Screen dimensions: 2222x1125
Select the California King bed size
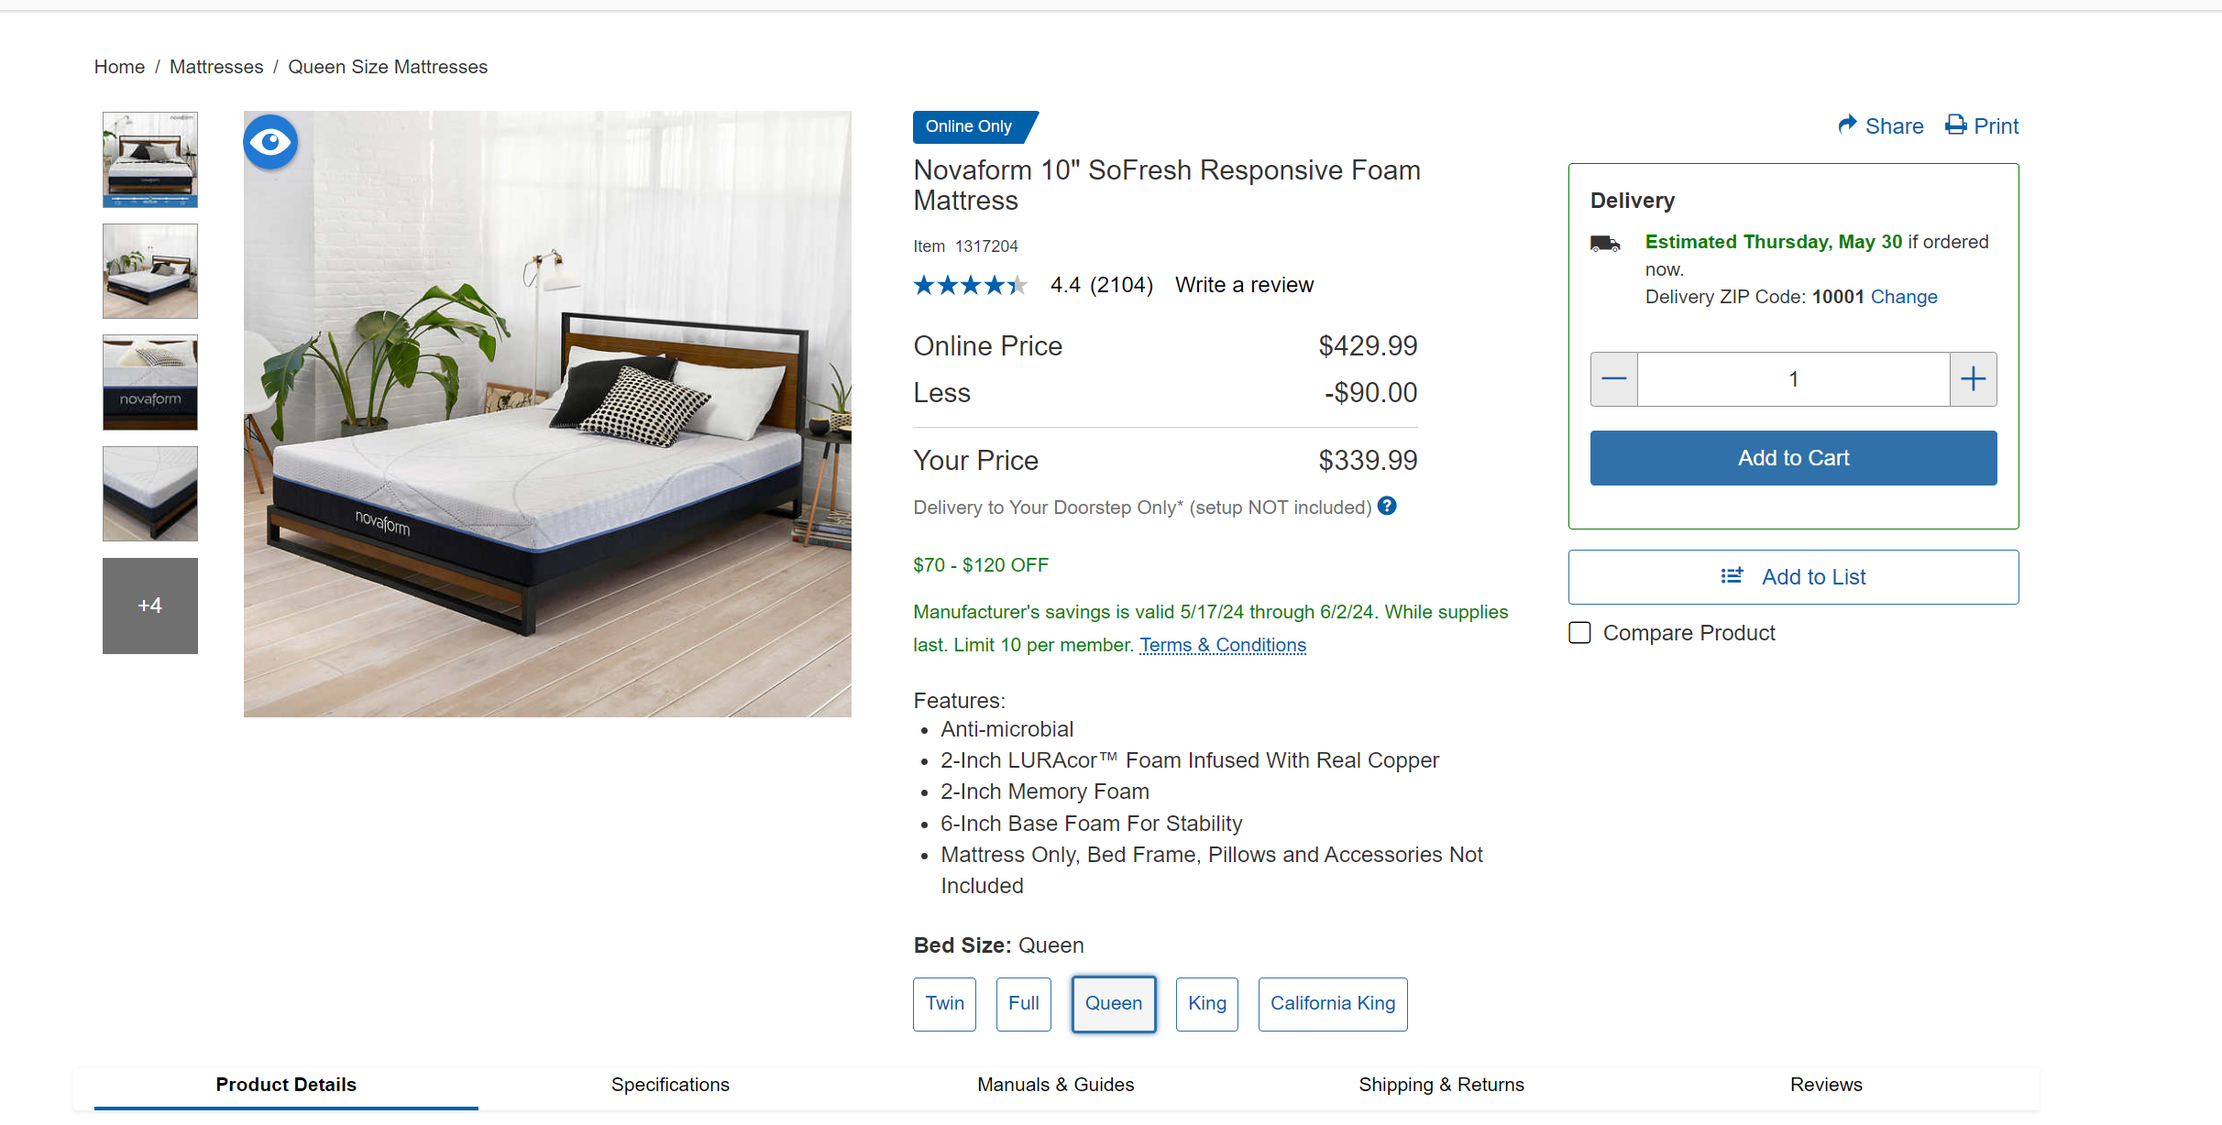point(1332,1004)
